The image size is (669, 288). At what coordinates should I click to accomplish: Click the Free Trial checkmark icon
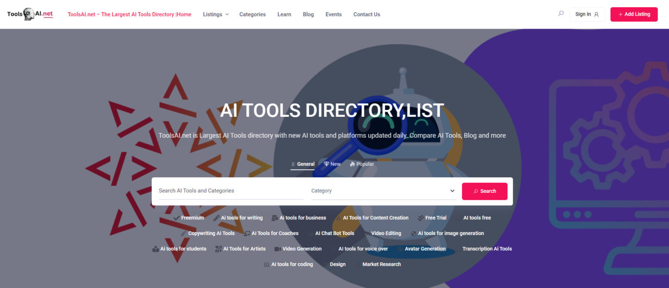[x=420, y=218]
